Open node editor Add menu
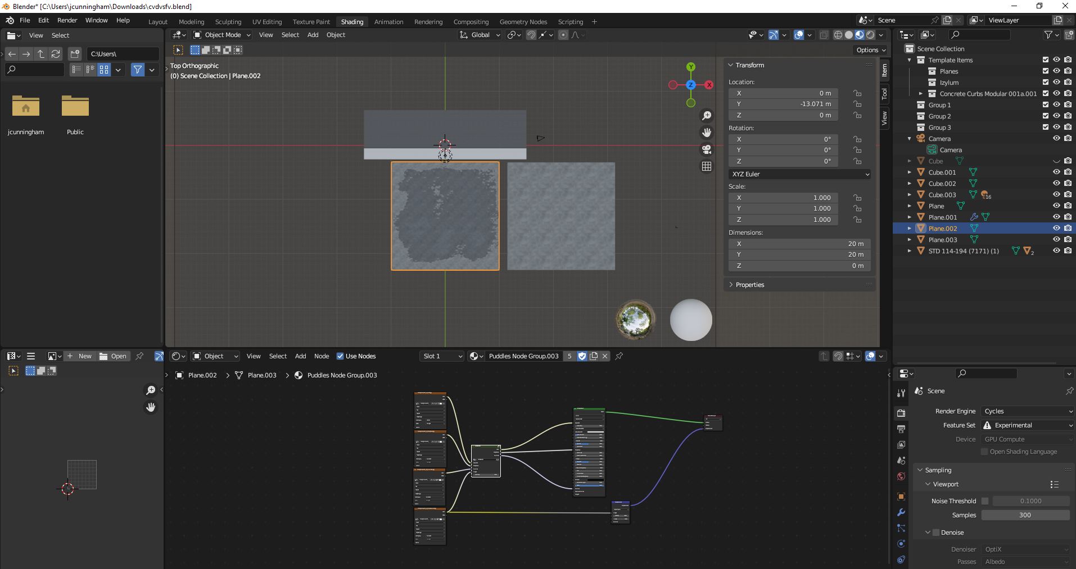This screenshot has height=569, width=1076. [301, 356]
